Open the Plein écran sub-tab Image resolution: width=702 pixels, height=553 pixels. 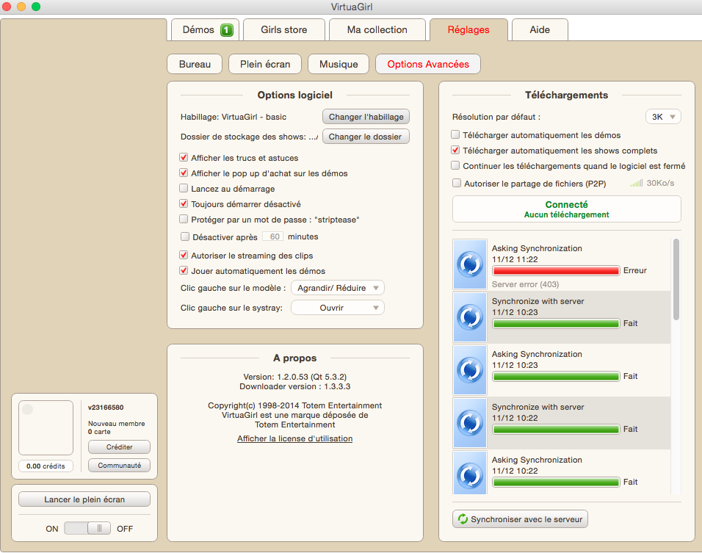pos(265,64)
